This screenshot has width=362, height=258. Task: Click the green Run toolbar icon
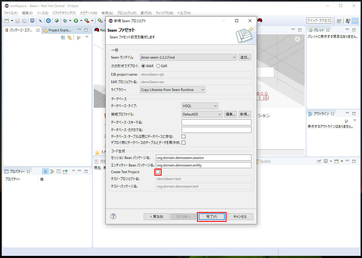coord(76,21)
